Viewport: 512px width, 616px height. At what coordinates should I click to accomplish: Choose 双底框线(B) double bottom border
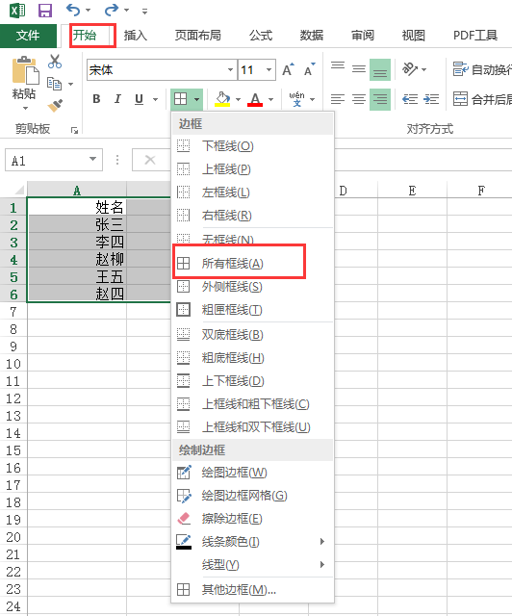coord(253,335)
